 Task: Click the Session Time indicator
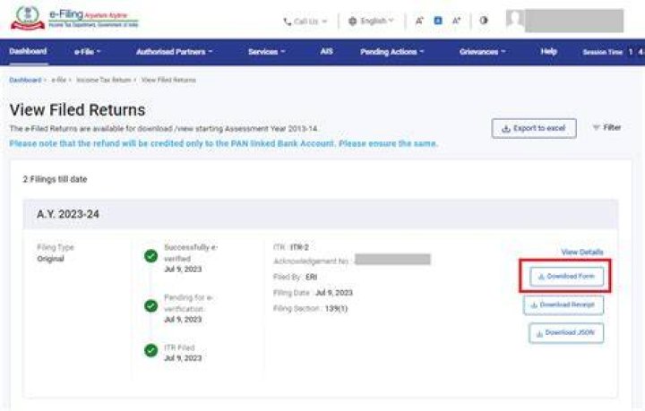click(x=612, y=52)
